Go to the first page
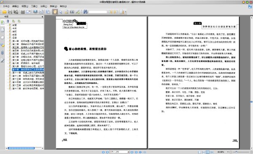253x154 pixels. [x=103, y=152]
